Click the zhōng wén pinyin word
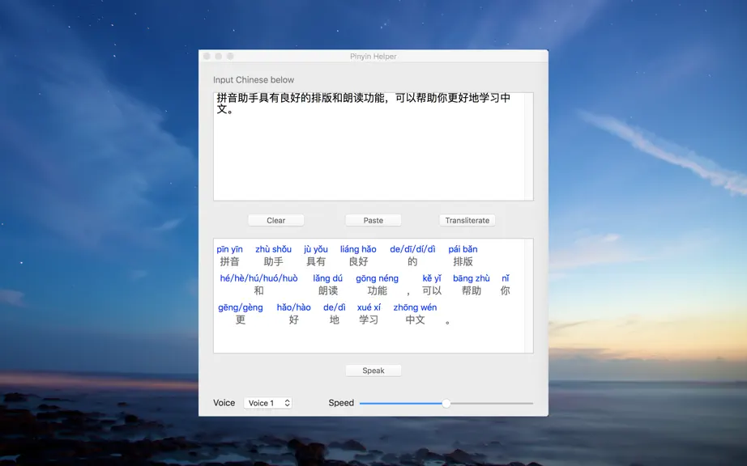The height and width of the screenshot is (466, 747). 415,307
